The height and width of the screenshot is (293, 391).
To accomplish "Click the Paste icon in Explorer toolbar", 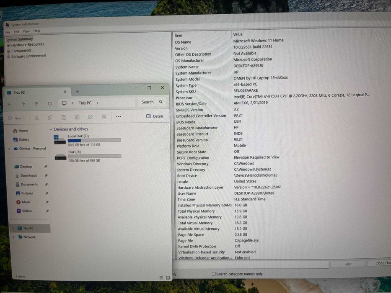I will point(64,117).
